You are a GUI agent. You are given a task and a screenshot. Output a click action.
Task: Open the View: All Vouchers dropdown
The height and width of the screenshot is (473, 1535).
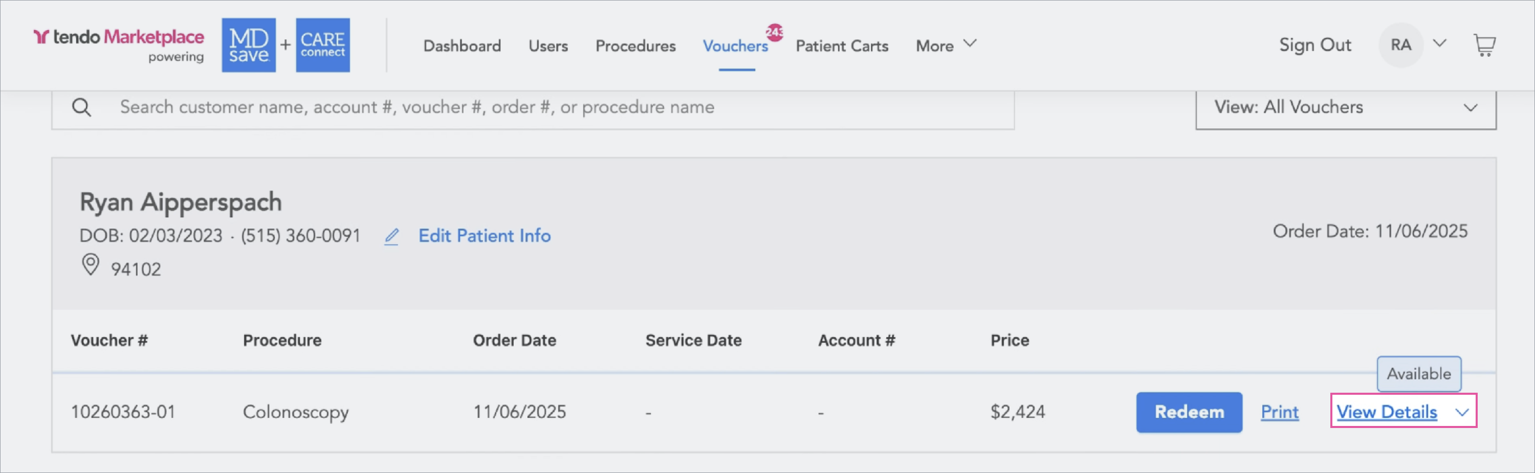coord(1346,108)
